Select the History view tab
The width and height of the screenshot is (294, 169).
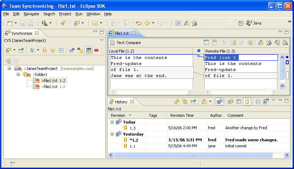point(121,102)
